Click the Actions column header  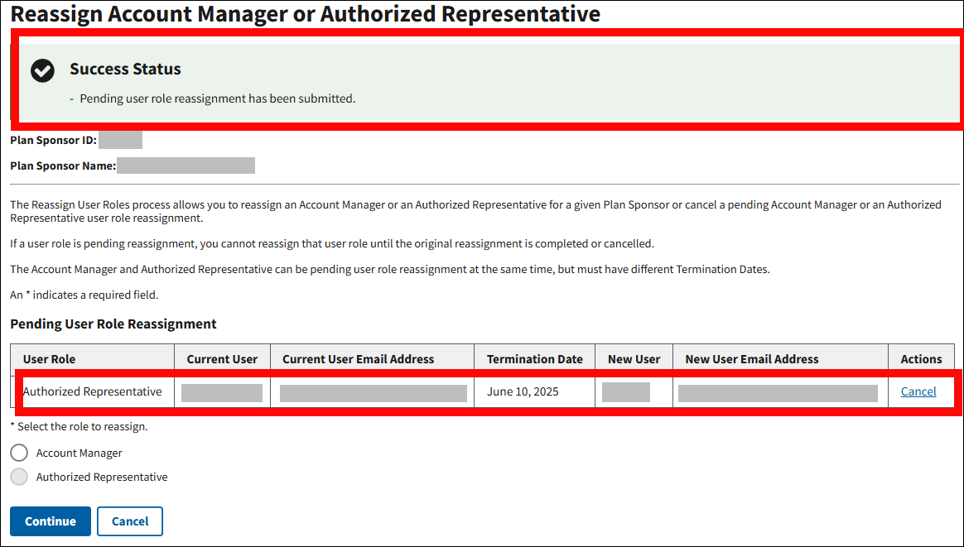(x=921, y=359)
